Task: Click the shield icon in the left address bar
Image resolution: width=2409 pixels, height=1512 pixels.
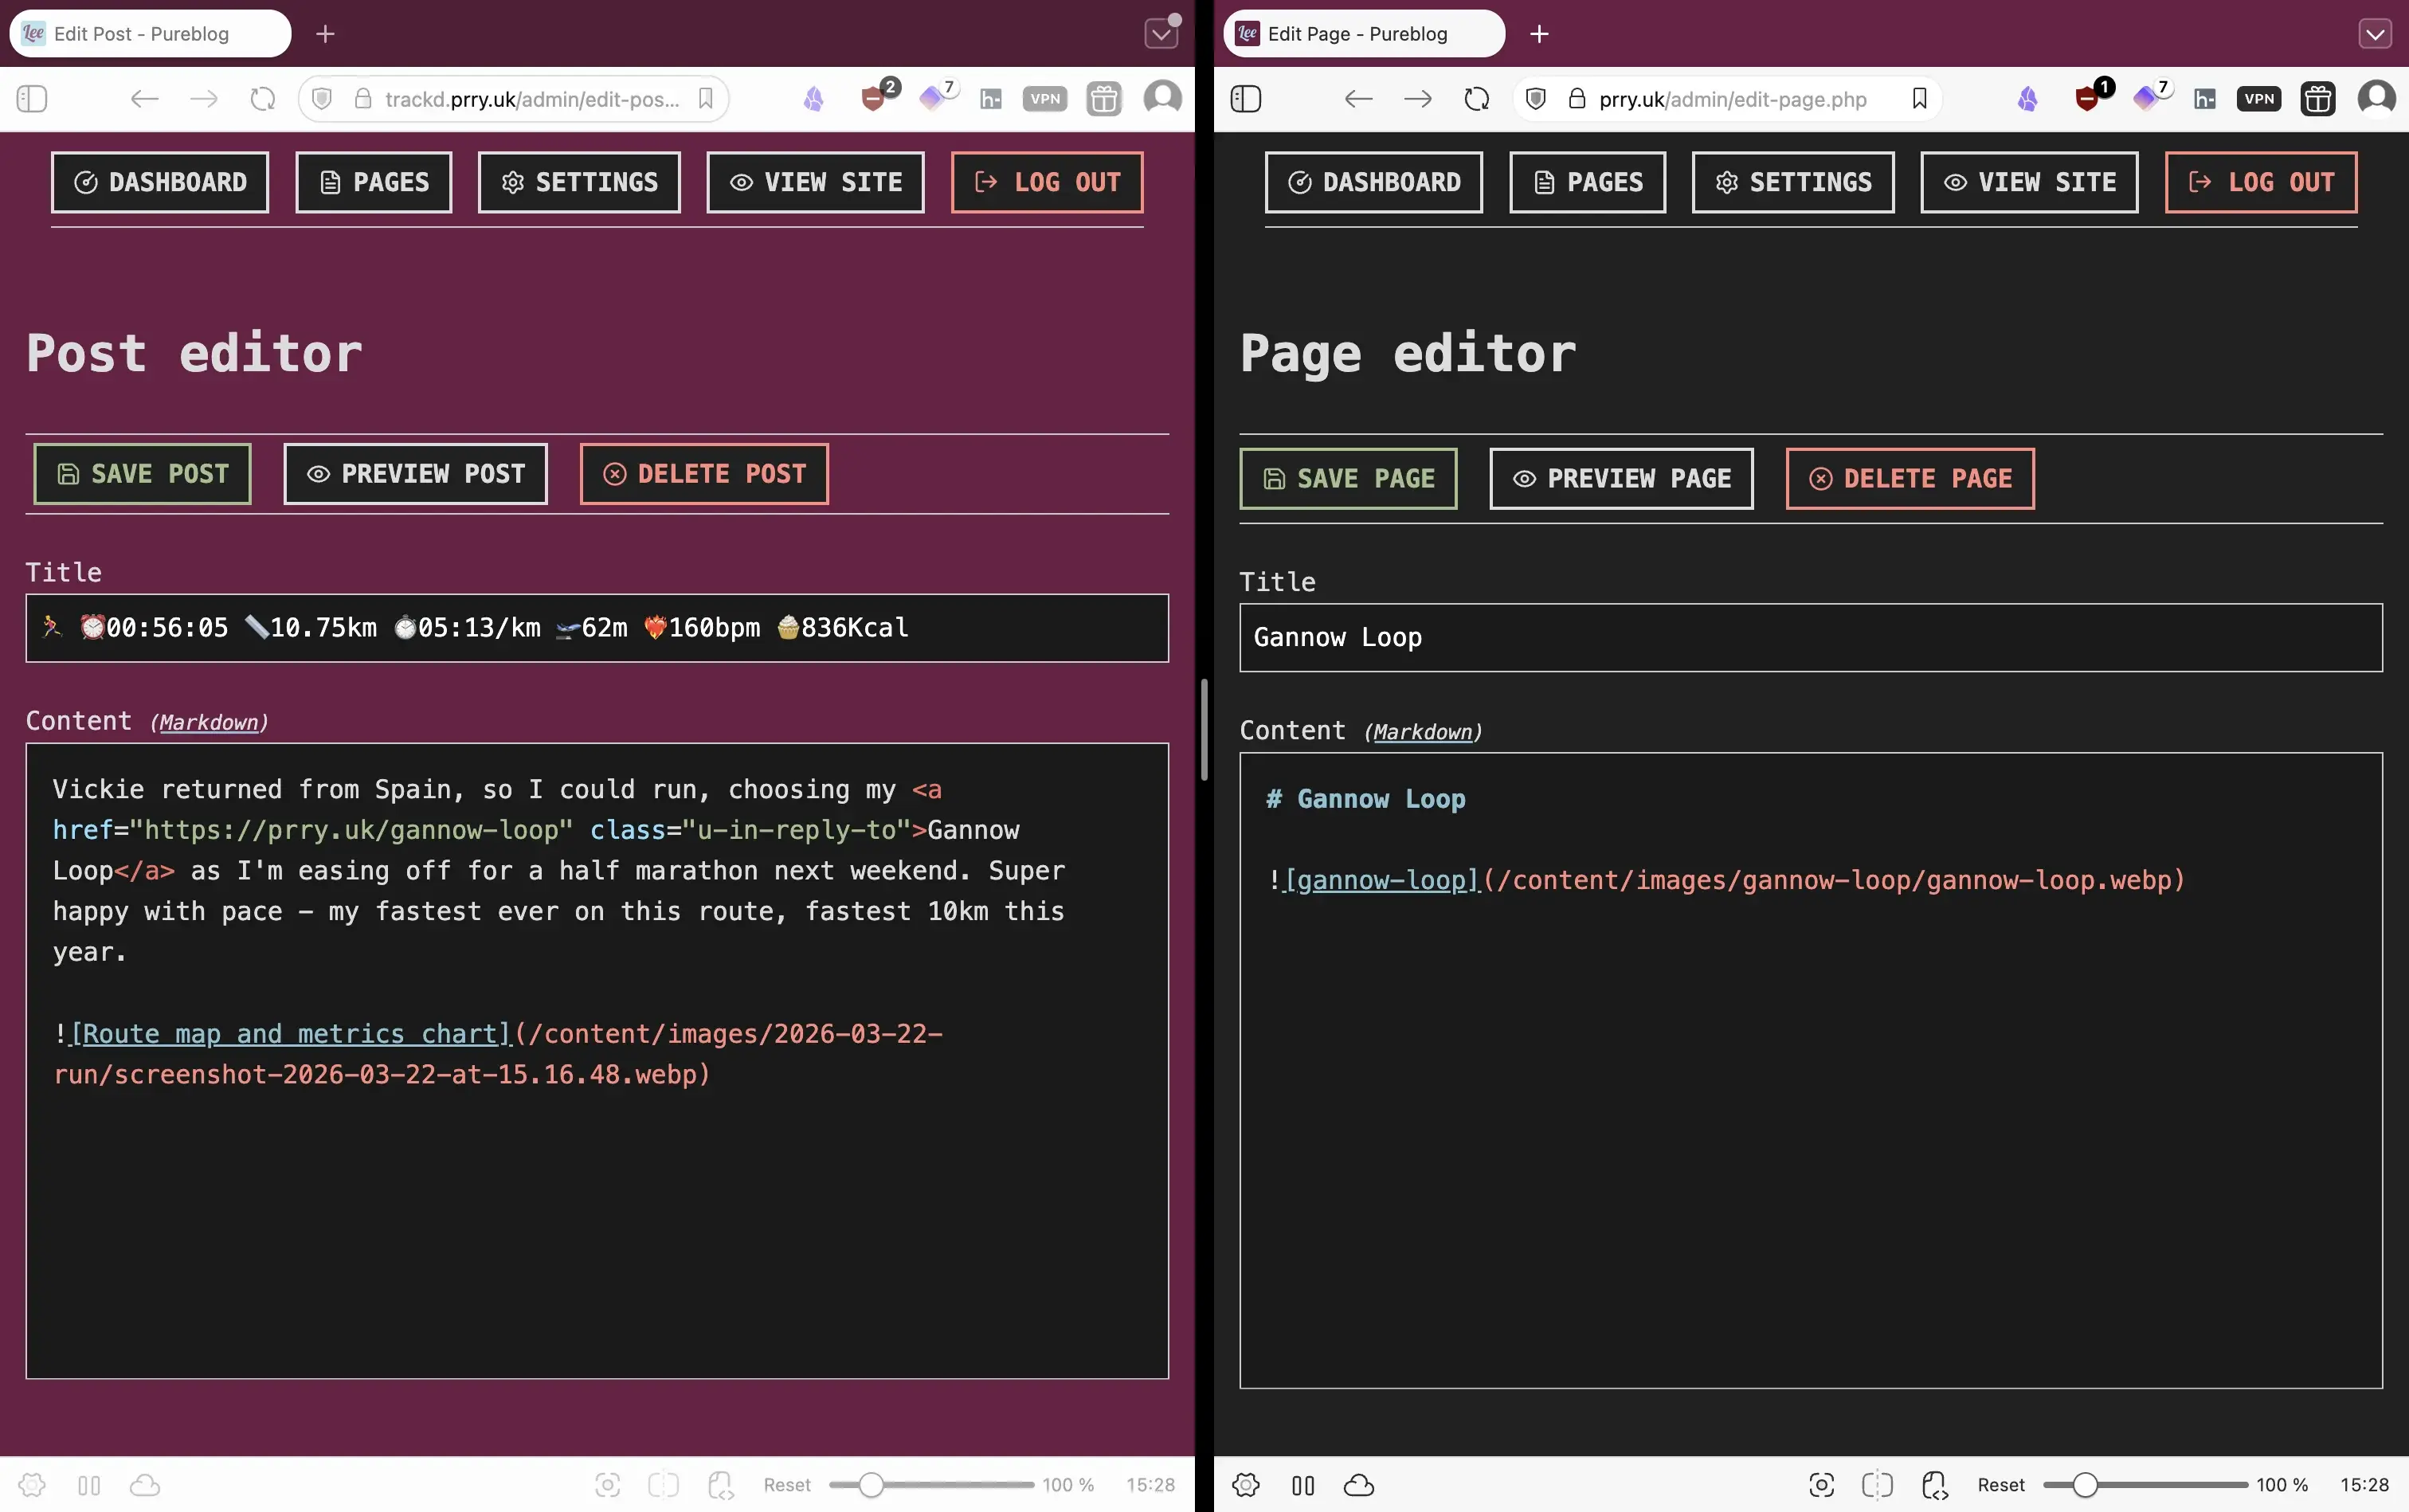Action: tap(322, 99)
